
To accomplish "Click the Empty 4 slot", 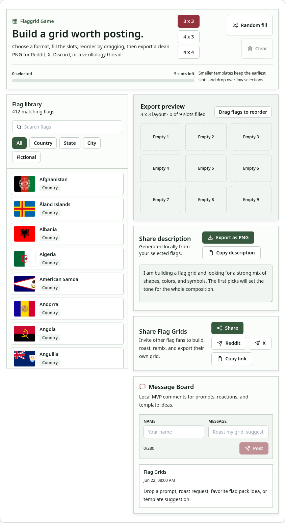I will tap(161, 168).
